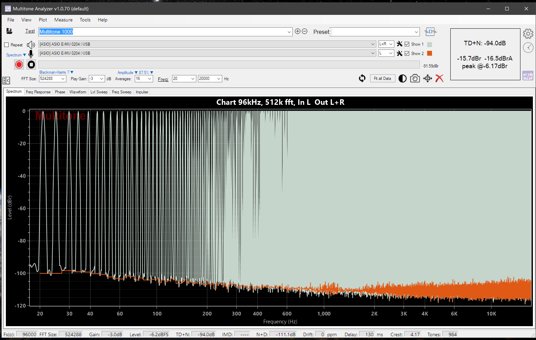The width and height of the screenshot is (536, 340).
Task: Click the D filter block icon beside Preset
Action: [x=430, y=32]
